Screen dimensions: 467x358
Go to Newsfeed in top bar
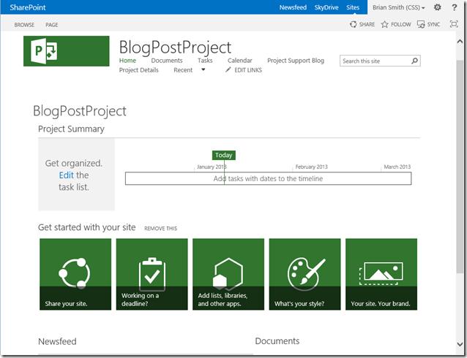click(293, 7)
